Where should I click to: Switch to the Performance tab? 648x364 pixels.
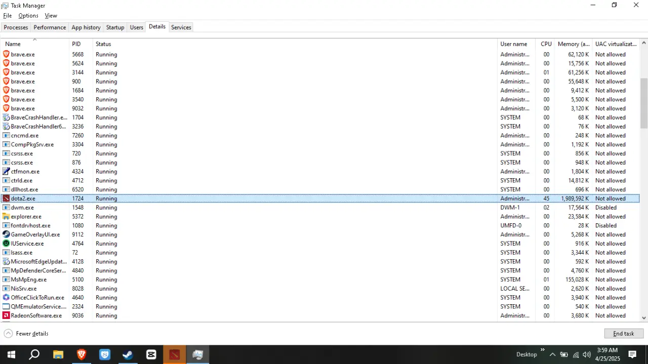[50, 27]
